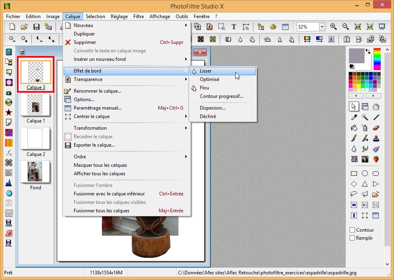Viewport: 394px width, 280px height.
Task: Choose Lisser in the submenu
Action: click(x=223, y=71)
